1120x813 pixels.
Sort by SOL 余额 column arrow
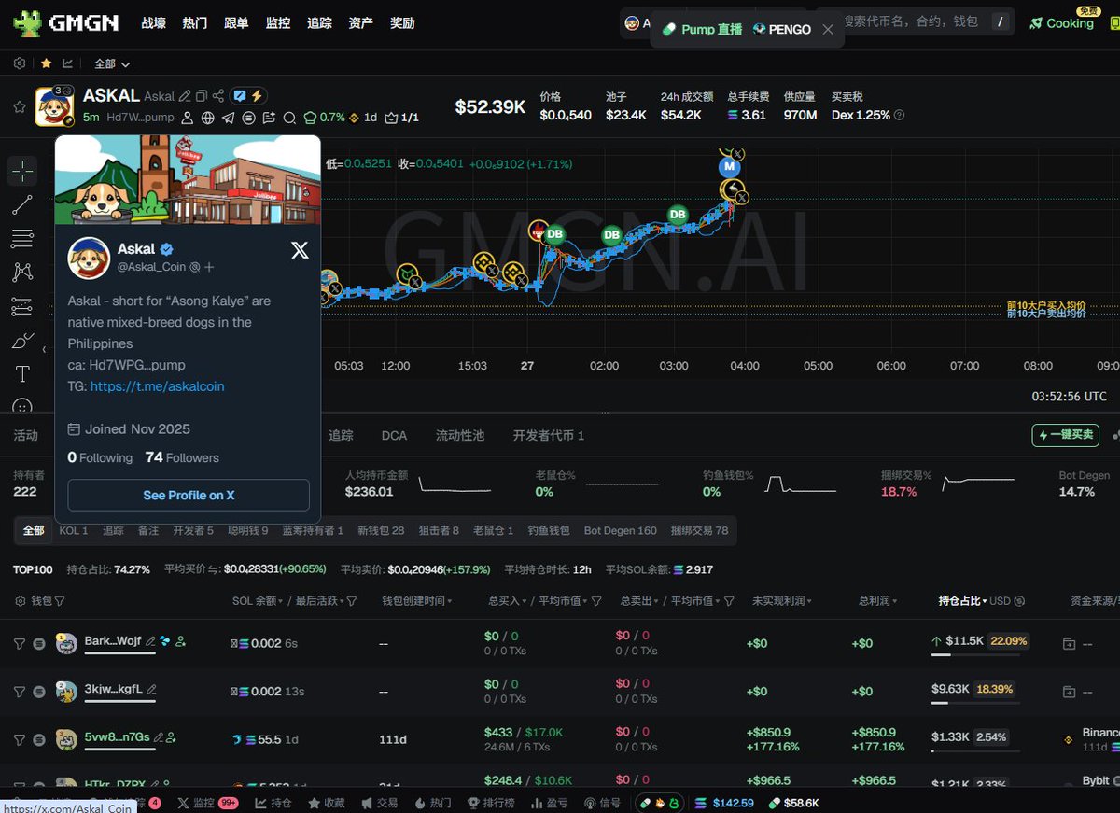coord(282,601)
